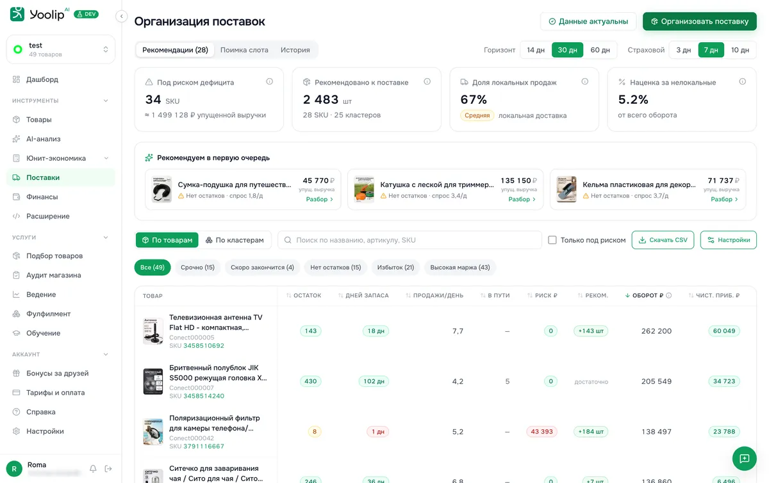Sort table by Риск ₽ column
This screenshot has height=483, width=769.
pos(542,295)
